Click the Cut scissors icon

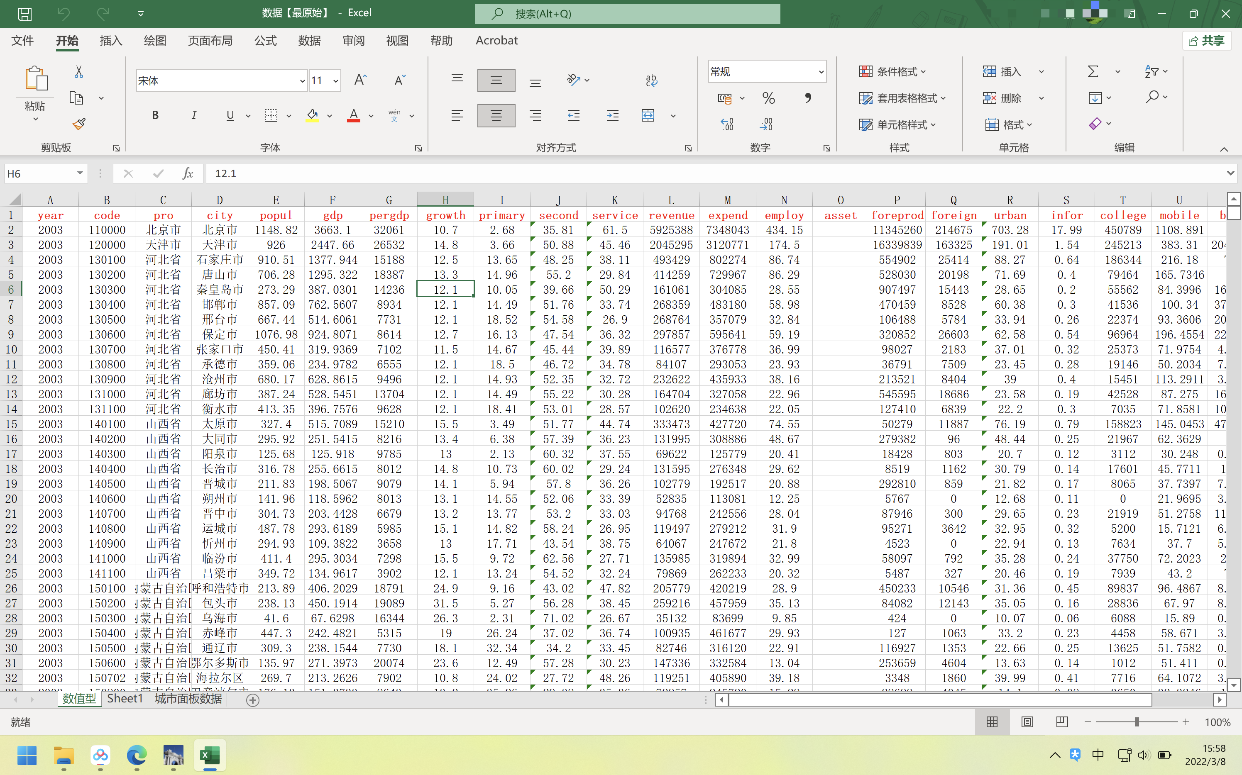tap(78, 71)
